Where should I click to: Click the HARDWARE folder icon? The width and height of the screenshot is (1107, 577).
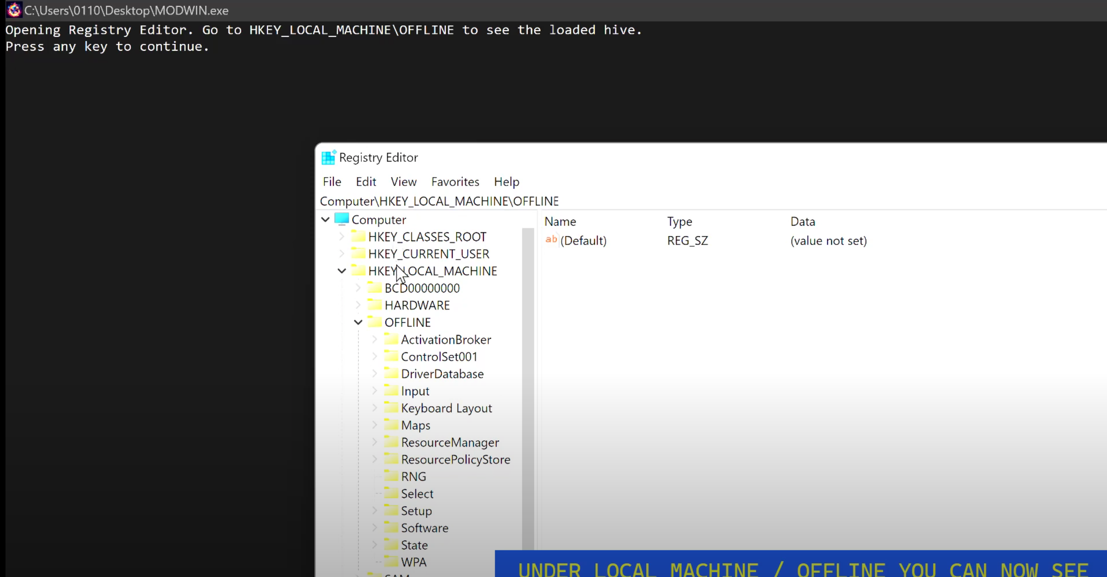click(375, 305)
